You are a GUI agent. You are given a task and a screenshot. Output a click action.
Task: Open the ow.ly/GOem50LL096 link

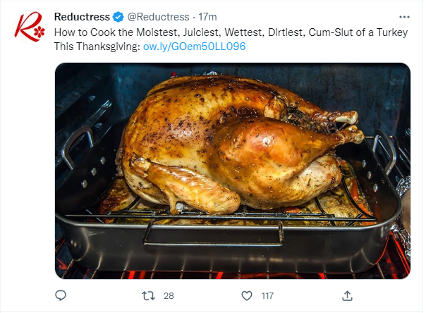[x=195, y=47]
